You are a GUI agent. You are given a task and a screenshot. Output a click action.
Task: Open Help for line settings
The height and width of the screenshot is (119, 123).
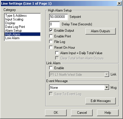108,113
